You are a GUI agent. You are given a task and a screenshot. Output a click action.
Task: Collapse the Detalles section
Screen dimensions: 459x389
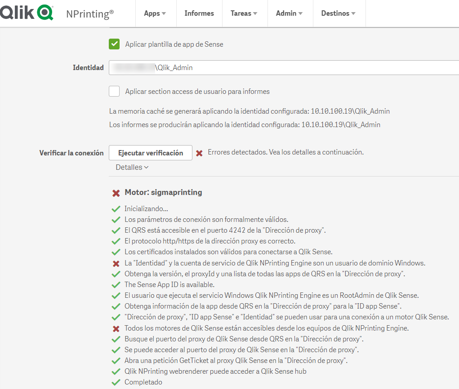132,167
